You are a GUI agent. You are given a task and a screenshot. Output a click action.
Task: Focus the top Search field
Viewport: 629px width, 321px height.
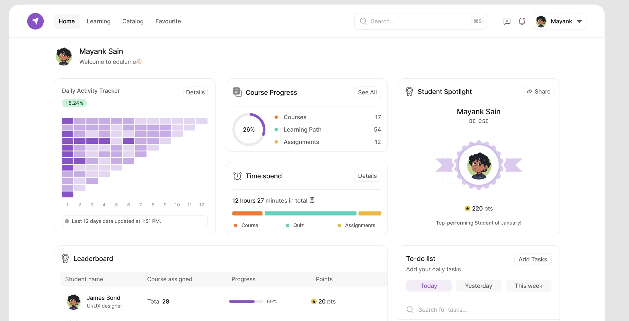coord(421,21)
